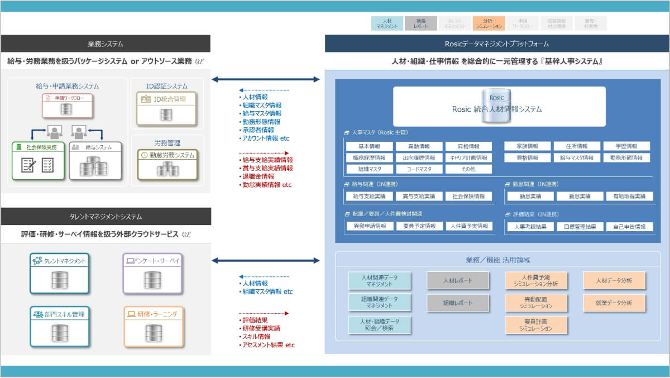The height and width of the screenshot is (378, 670).
Task: Click the タレントマネジメントシステム dark header bar
Action: pos(106,216)
